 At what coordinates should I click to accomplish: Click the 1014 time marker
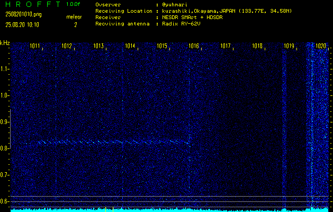[x=130, y=46]
